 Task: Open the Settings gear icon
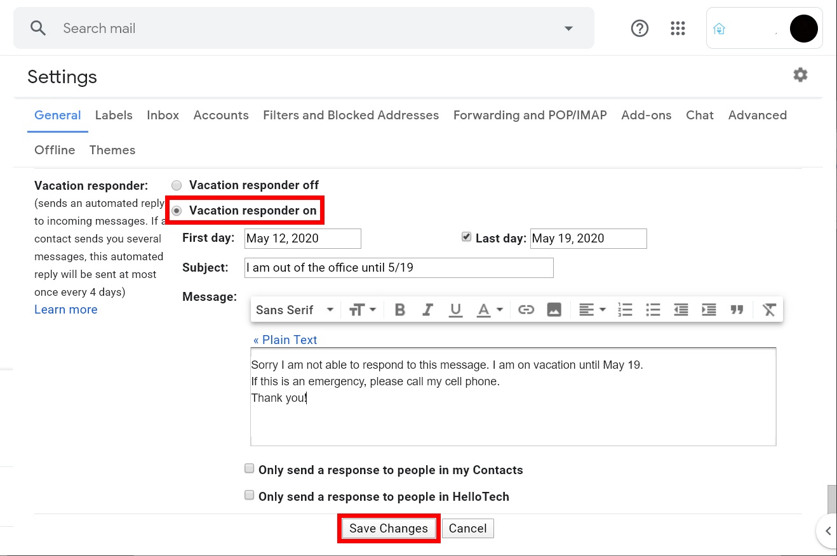(x=800, y=75)
